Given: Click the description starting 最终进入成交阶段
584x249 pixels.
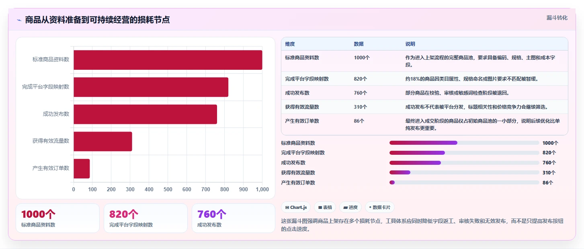Looking at the screenshot, I should (483, 125).
